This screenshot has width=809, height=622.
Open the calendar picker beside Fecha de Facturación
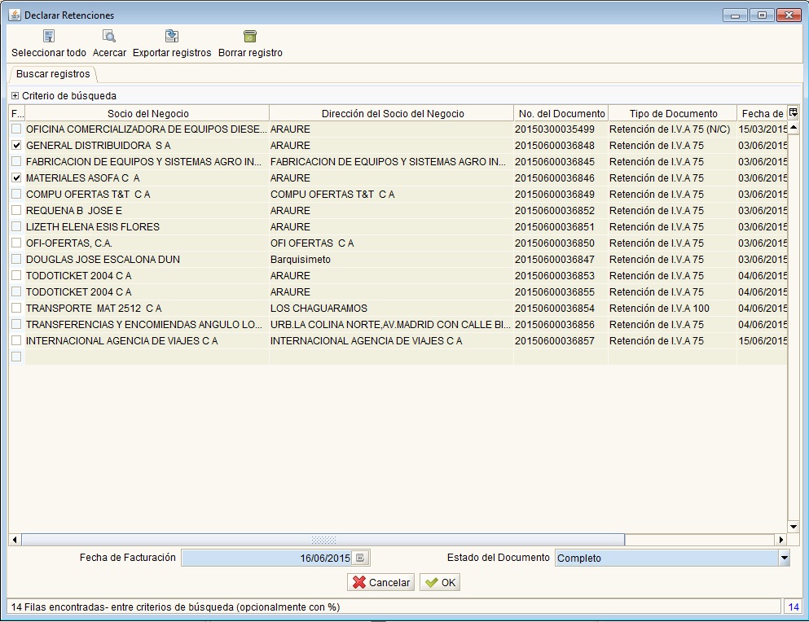pyautogui.click(x=362, y=558)
